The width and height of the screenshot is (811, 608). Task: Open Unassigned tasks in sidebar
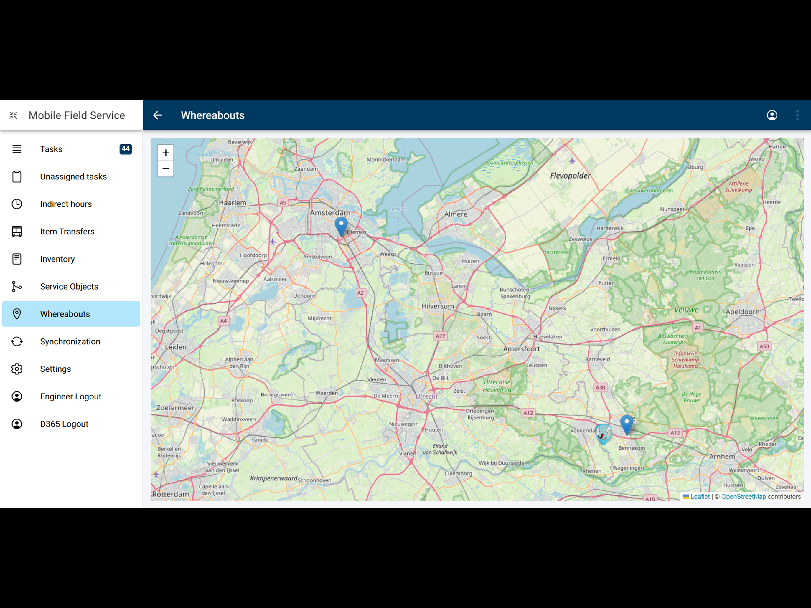point(71,177)
